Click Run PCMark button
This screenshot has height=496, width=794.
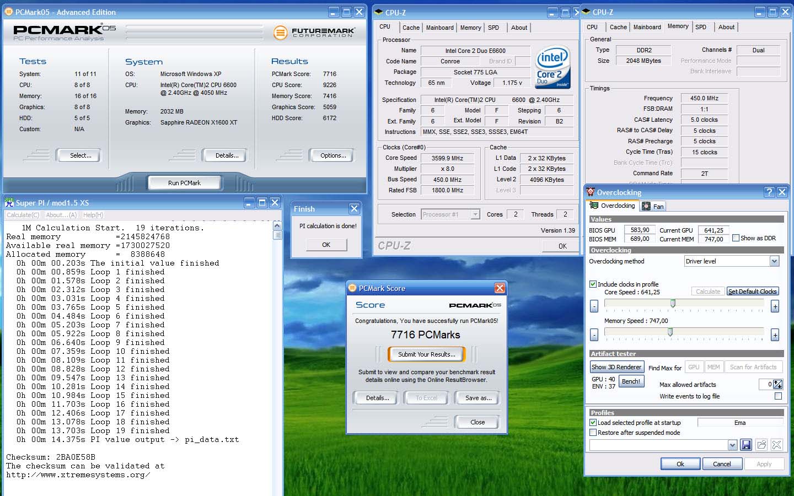tap(184, 183)
